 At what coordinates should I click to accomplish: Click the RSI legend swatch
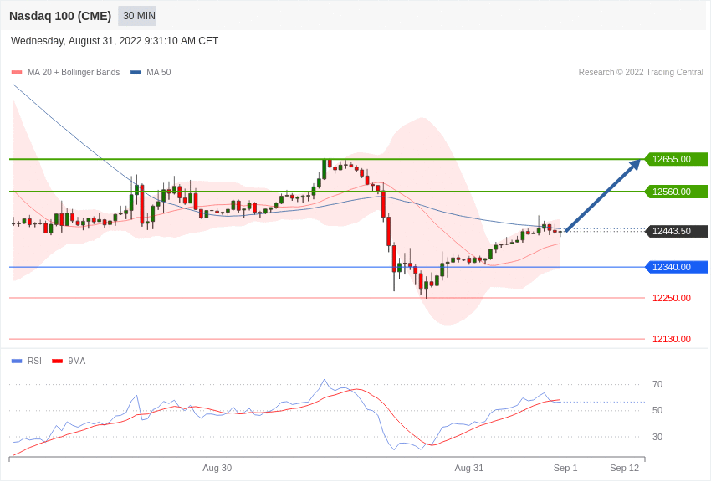pyautogui.click(x=17, y=361)
